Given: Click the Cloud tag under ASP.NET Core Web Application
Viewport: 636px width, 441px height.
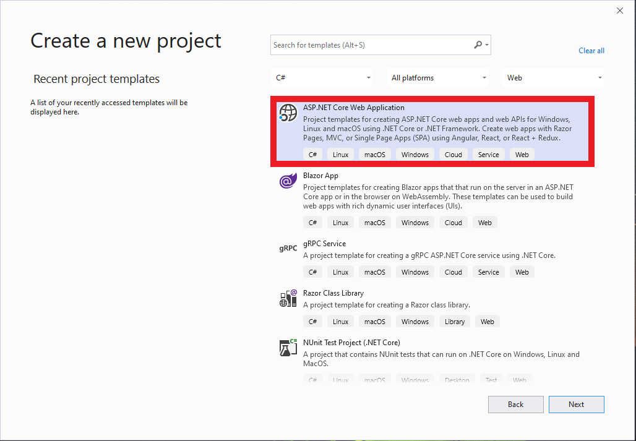Looking at the screenshot, I should point(453,155).
